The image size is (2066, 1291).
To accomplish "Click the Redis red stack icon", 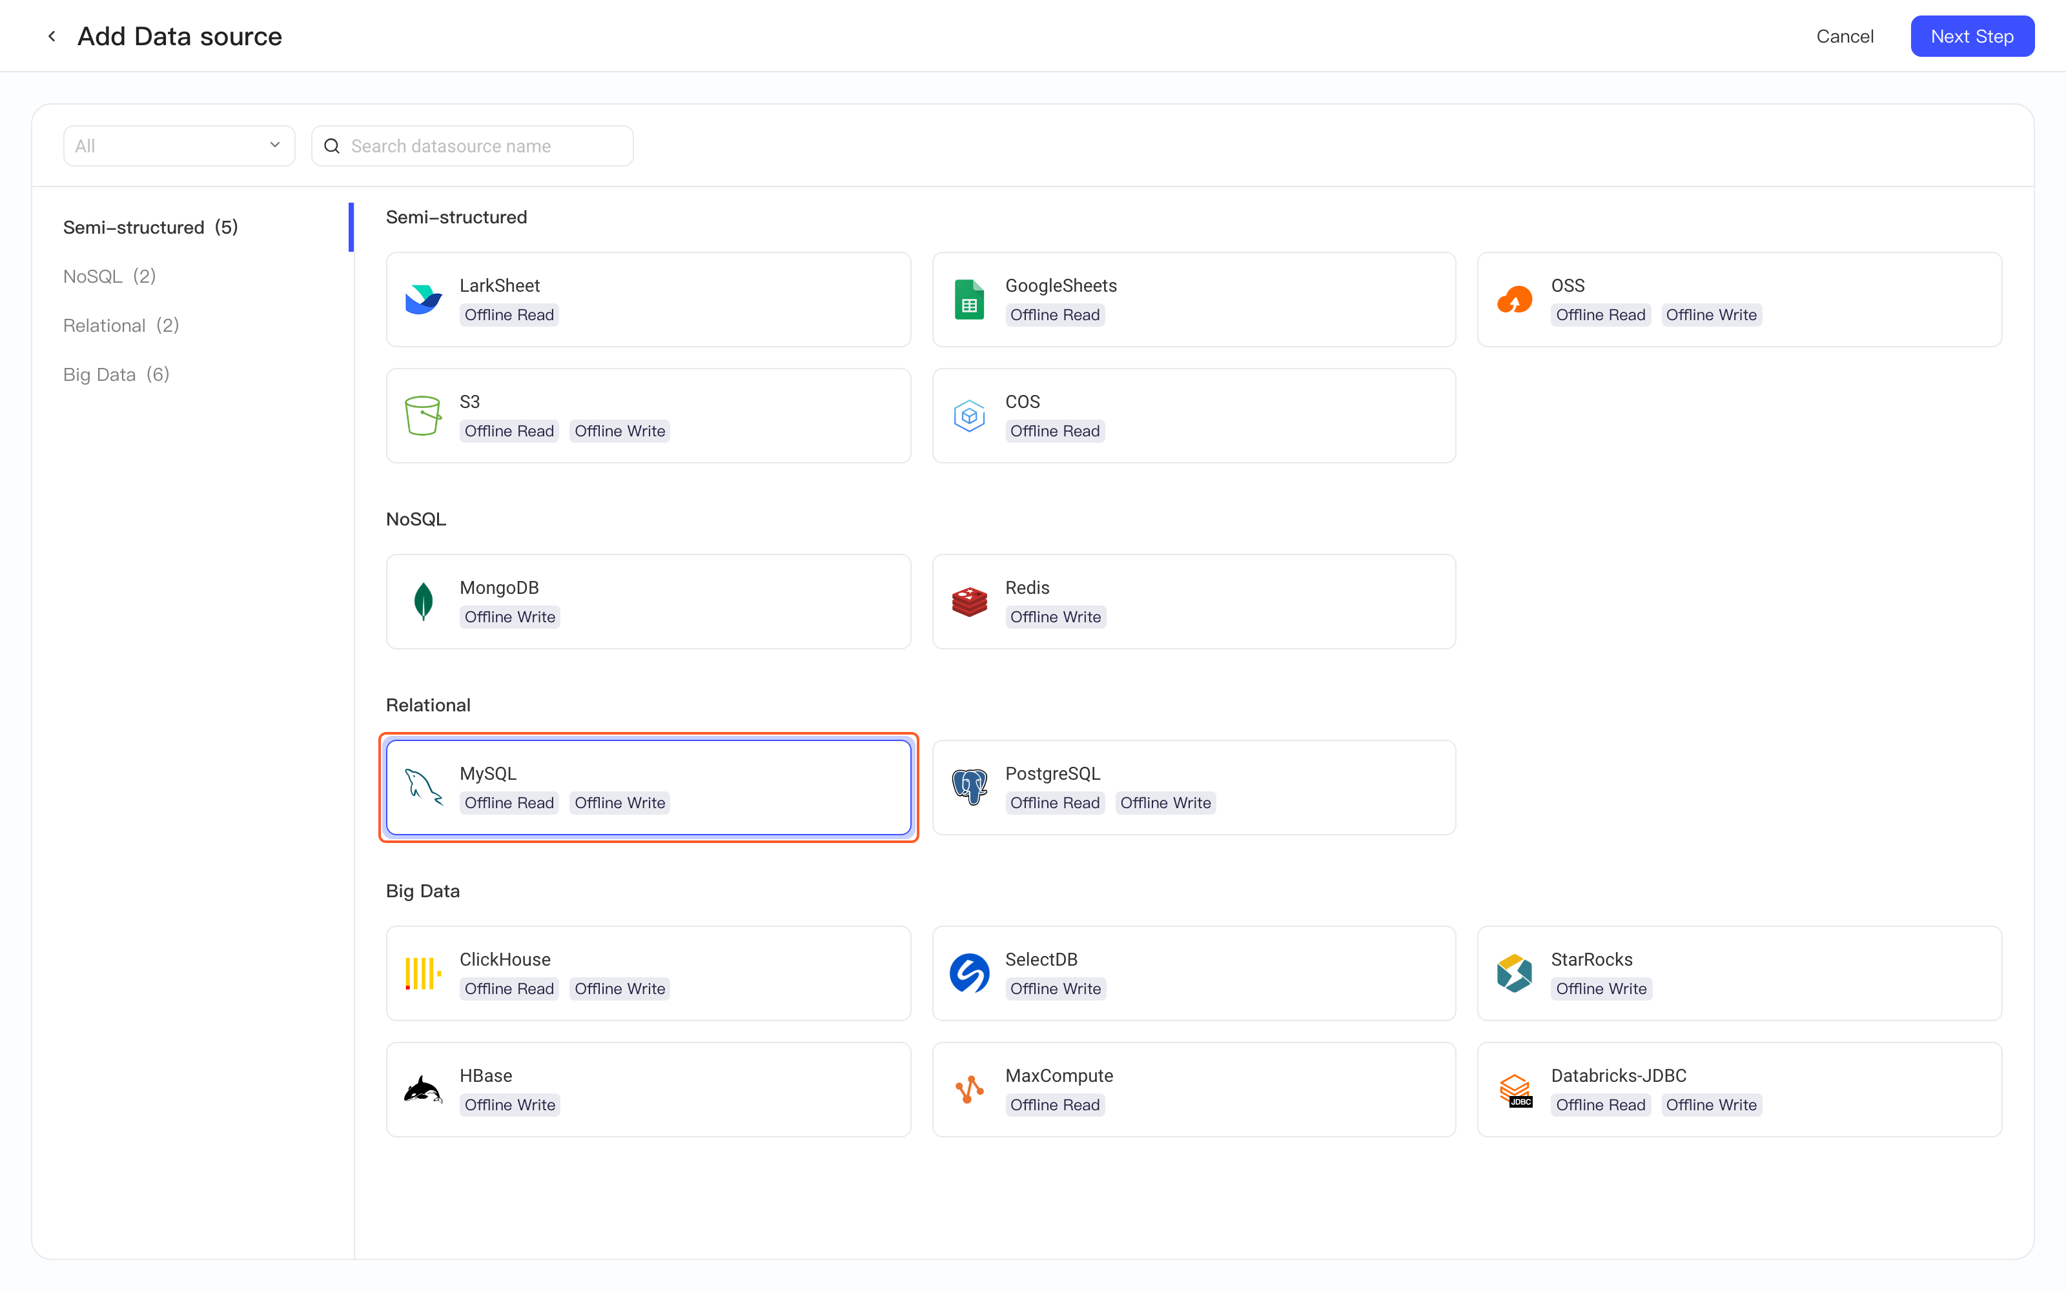I will [x=969, y=602].
